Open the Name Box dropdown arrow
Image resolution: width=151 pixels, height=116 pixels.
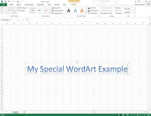[11, 20]
